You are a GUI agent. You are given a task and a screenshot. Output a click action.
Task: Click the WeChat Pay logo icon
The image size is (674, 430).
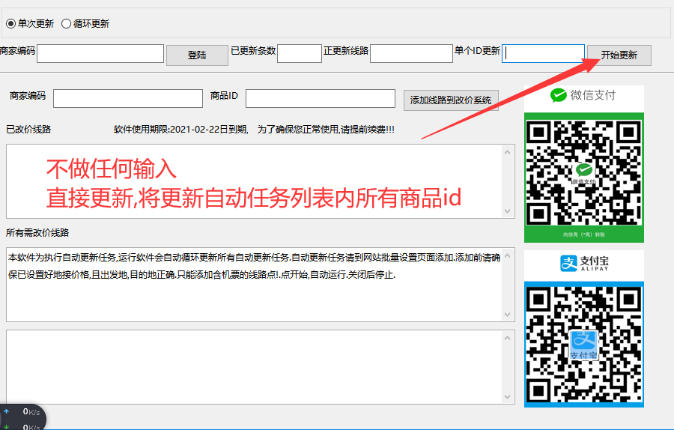click(x=559, y=95)
